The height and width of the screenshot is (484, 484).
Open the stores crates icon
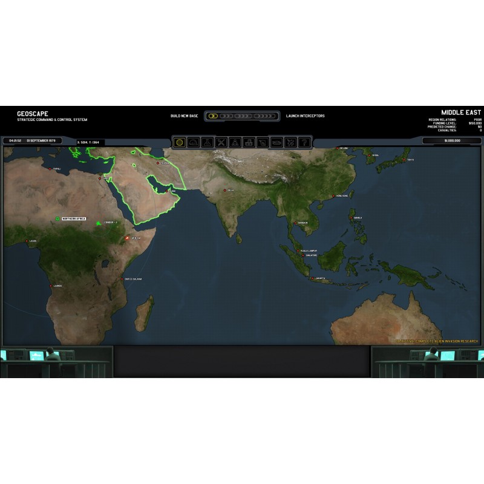[x=249, y=142]
